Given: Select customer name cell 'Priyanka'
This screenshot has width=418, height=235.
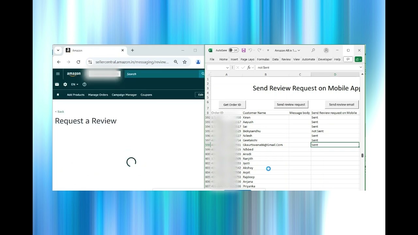Looking at the screenshot, I should [x=265, y=186].
